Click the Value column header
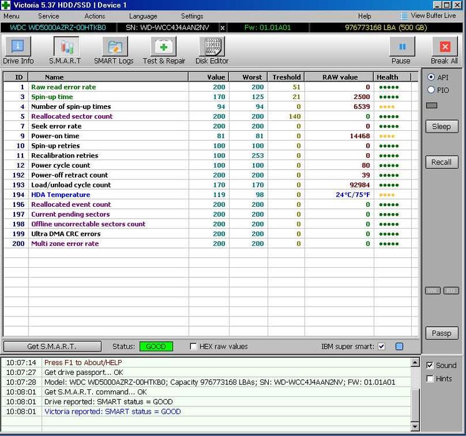 coord(208,77)
